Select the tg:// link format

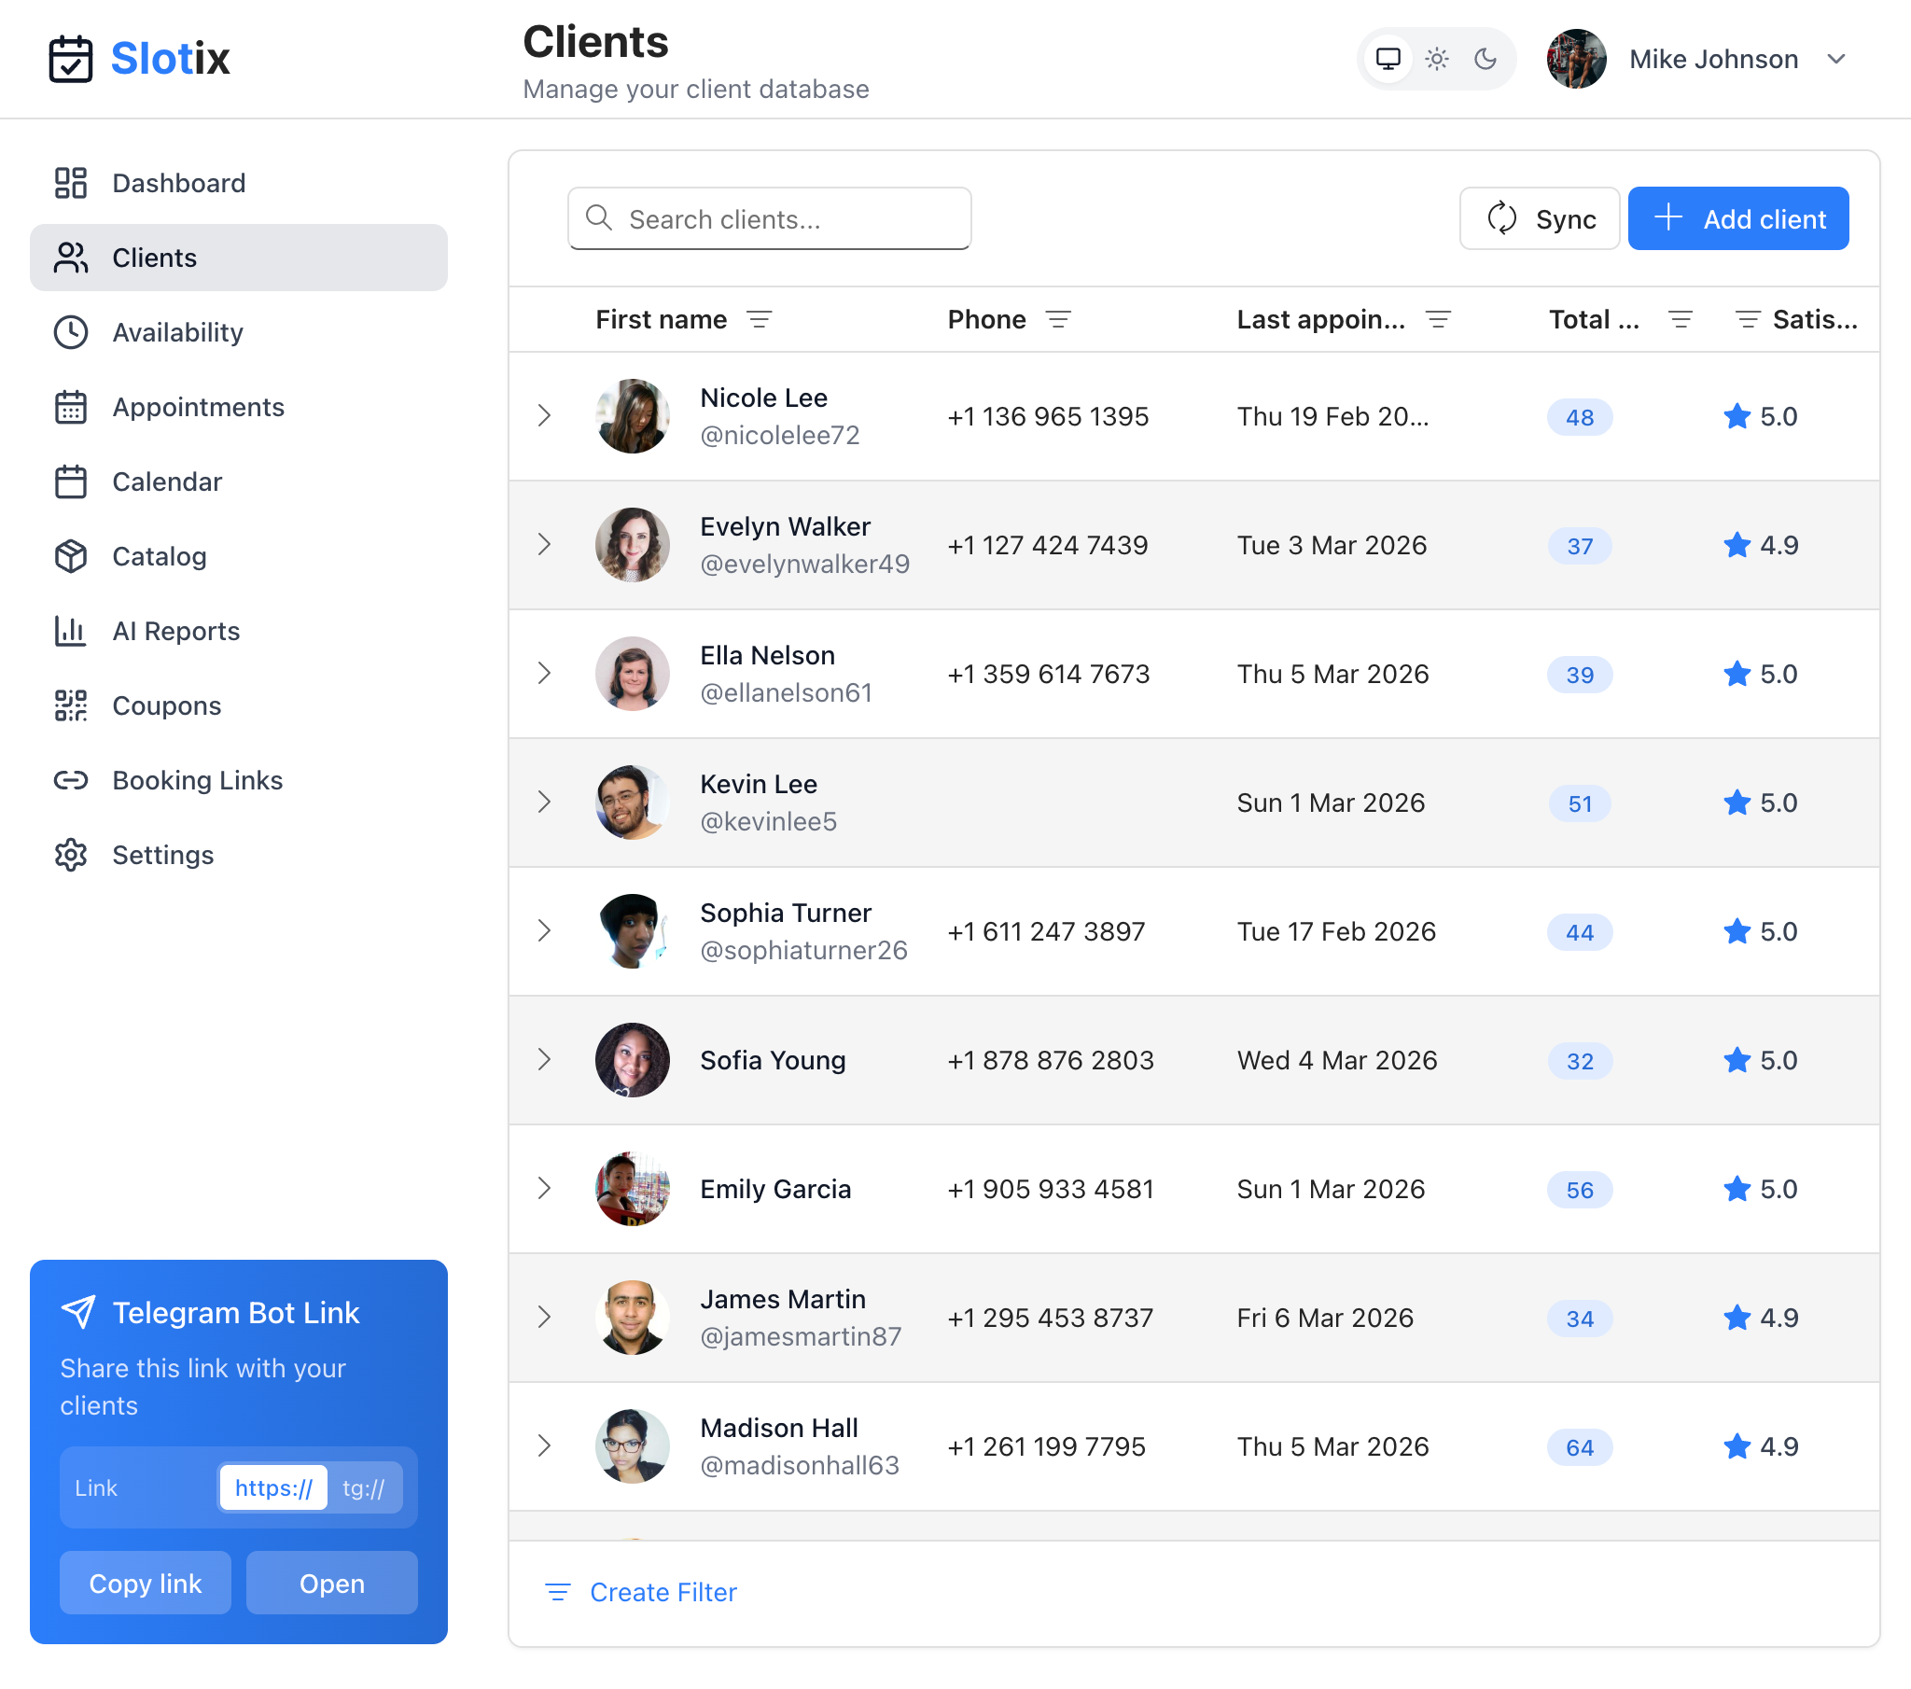click(x=364, y=1487)
